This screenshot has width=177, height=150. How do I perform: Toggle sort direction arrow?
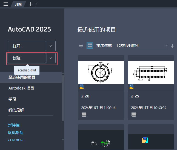(172, 46)
